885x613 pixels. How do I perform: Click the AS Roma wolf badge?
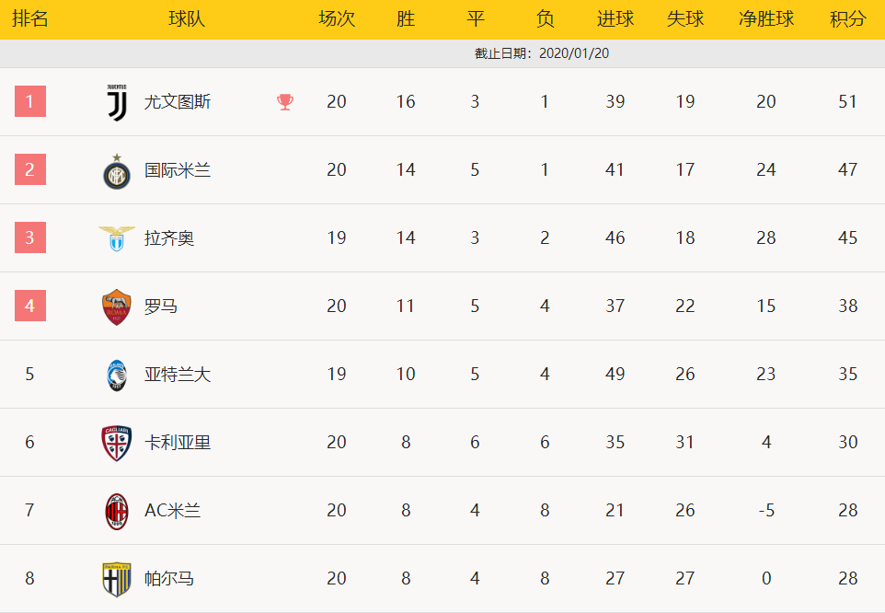117,307
